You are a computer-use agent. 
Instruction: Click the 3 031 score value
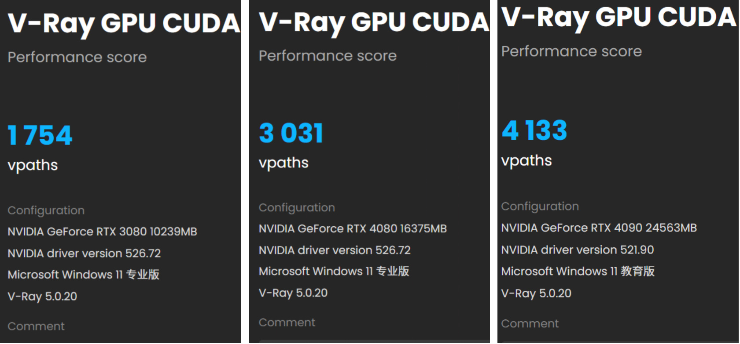coord(291,133)
